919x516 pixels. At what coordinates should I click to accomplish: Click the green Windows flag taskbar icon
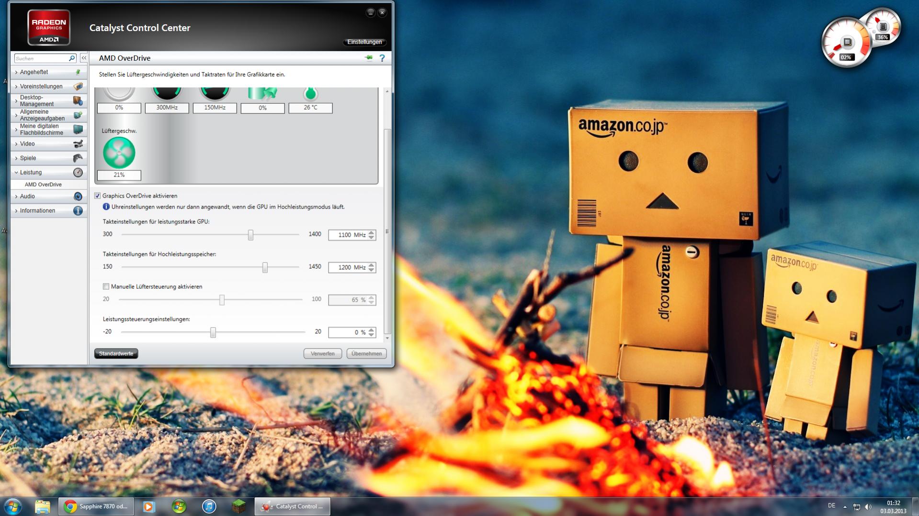click(x=179, y=506)
